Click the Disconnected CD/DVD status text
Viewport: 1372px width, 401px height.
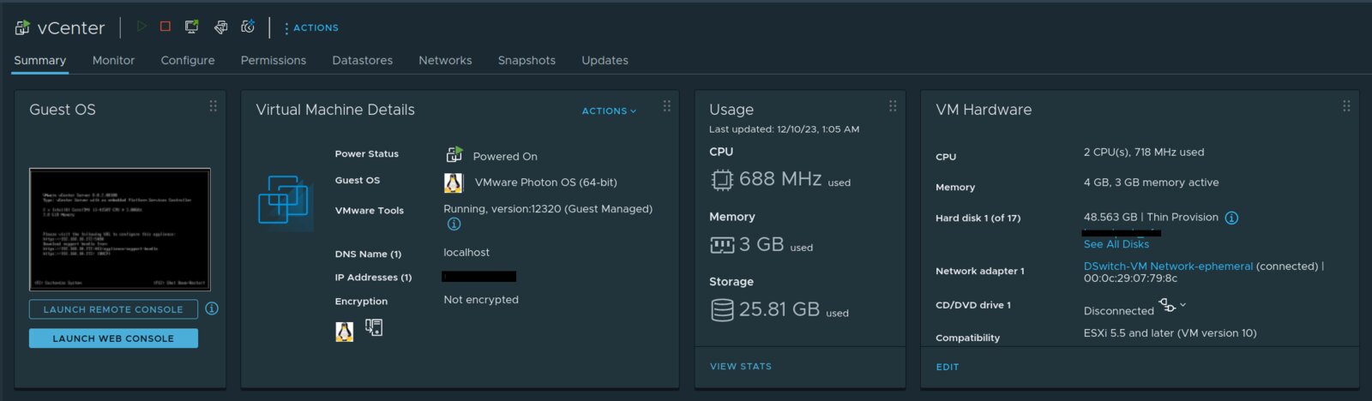click(1119, 311)
